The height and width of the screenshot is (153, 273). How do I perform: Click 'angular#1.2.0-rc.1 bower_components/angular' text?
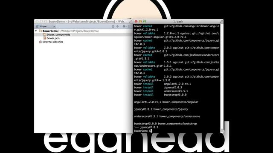(166, 102)
